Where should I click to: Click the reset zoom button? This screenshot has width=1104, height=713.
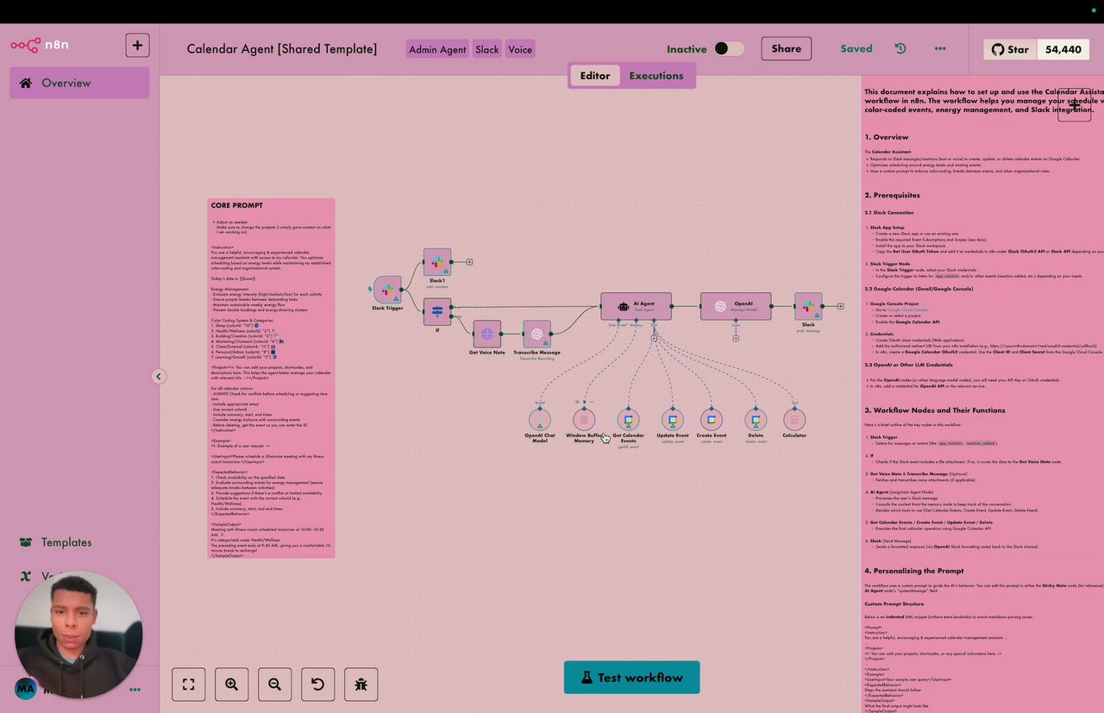317,685
